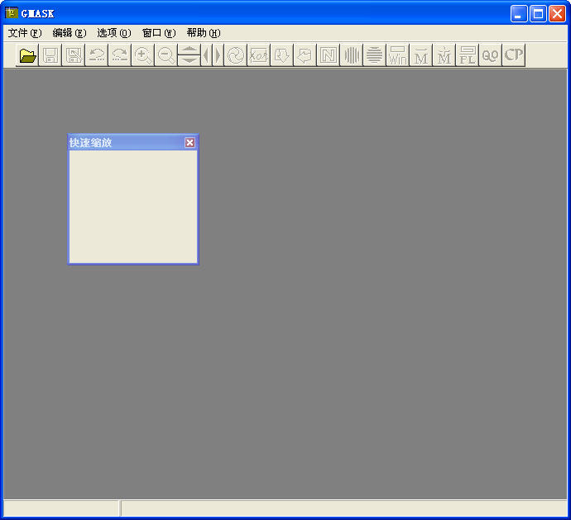
Task: Click the XOR mask icon
Action: coord(259,55)
